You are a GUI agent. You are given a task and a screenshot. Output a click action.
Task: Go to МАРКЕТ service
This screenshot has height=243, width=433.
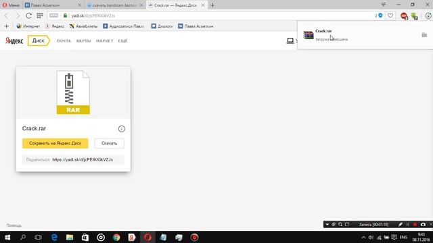105,40
